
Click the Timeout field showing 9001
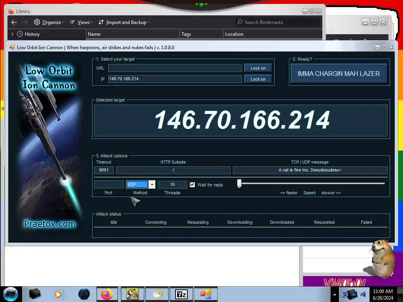104,170
